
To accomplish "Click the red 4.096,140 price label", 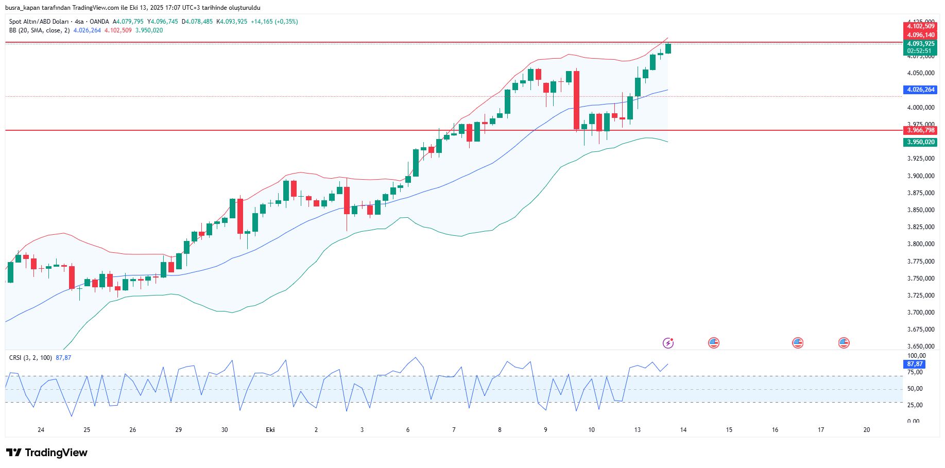I will click(920, 35).
